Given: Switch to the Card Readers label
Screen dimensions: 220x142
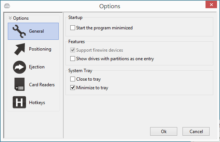Looking at the screenshot, I should click(42, 85).
